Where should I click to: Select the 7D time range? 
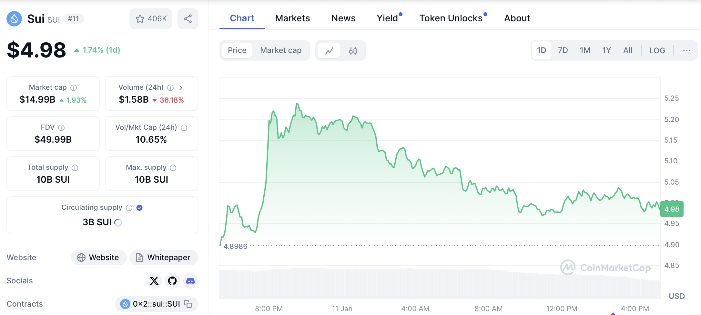click(x=563, y=50)
